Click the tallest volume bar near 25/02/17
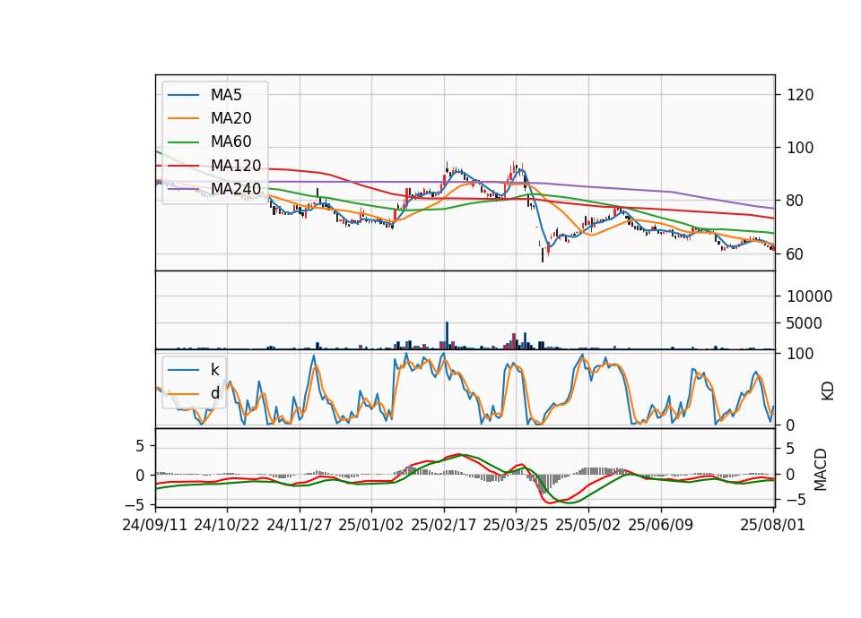861x618 pixels. pos(447,336)
